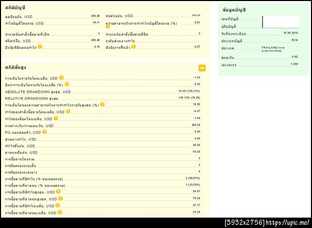The image size is (312, 228).
Task: Click the ฟรีมาร์จิ้น, USD label
Action: coord(18,41)
